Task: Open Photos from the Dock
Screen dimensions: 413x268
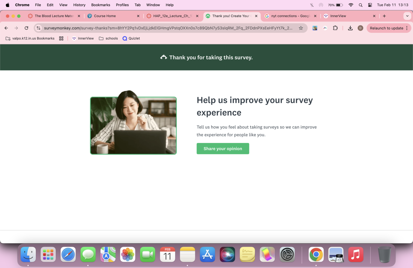Action: (x=128, y=255)
